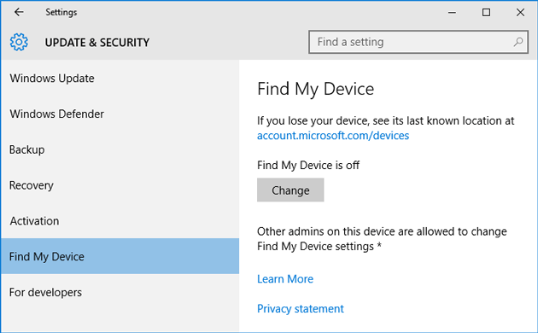Open the Privacy statement link
The width and height of the screenshot is (538, 333).
301,308
